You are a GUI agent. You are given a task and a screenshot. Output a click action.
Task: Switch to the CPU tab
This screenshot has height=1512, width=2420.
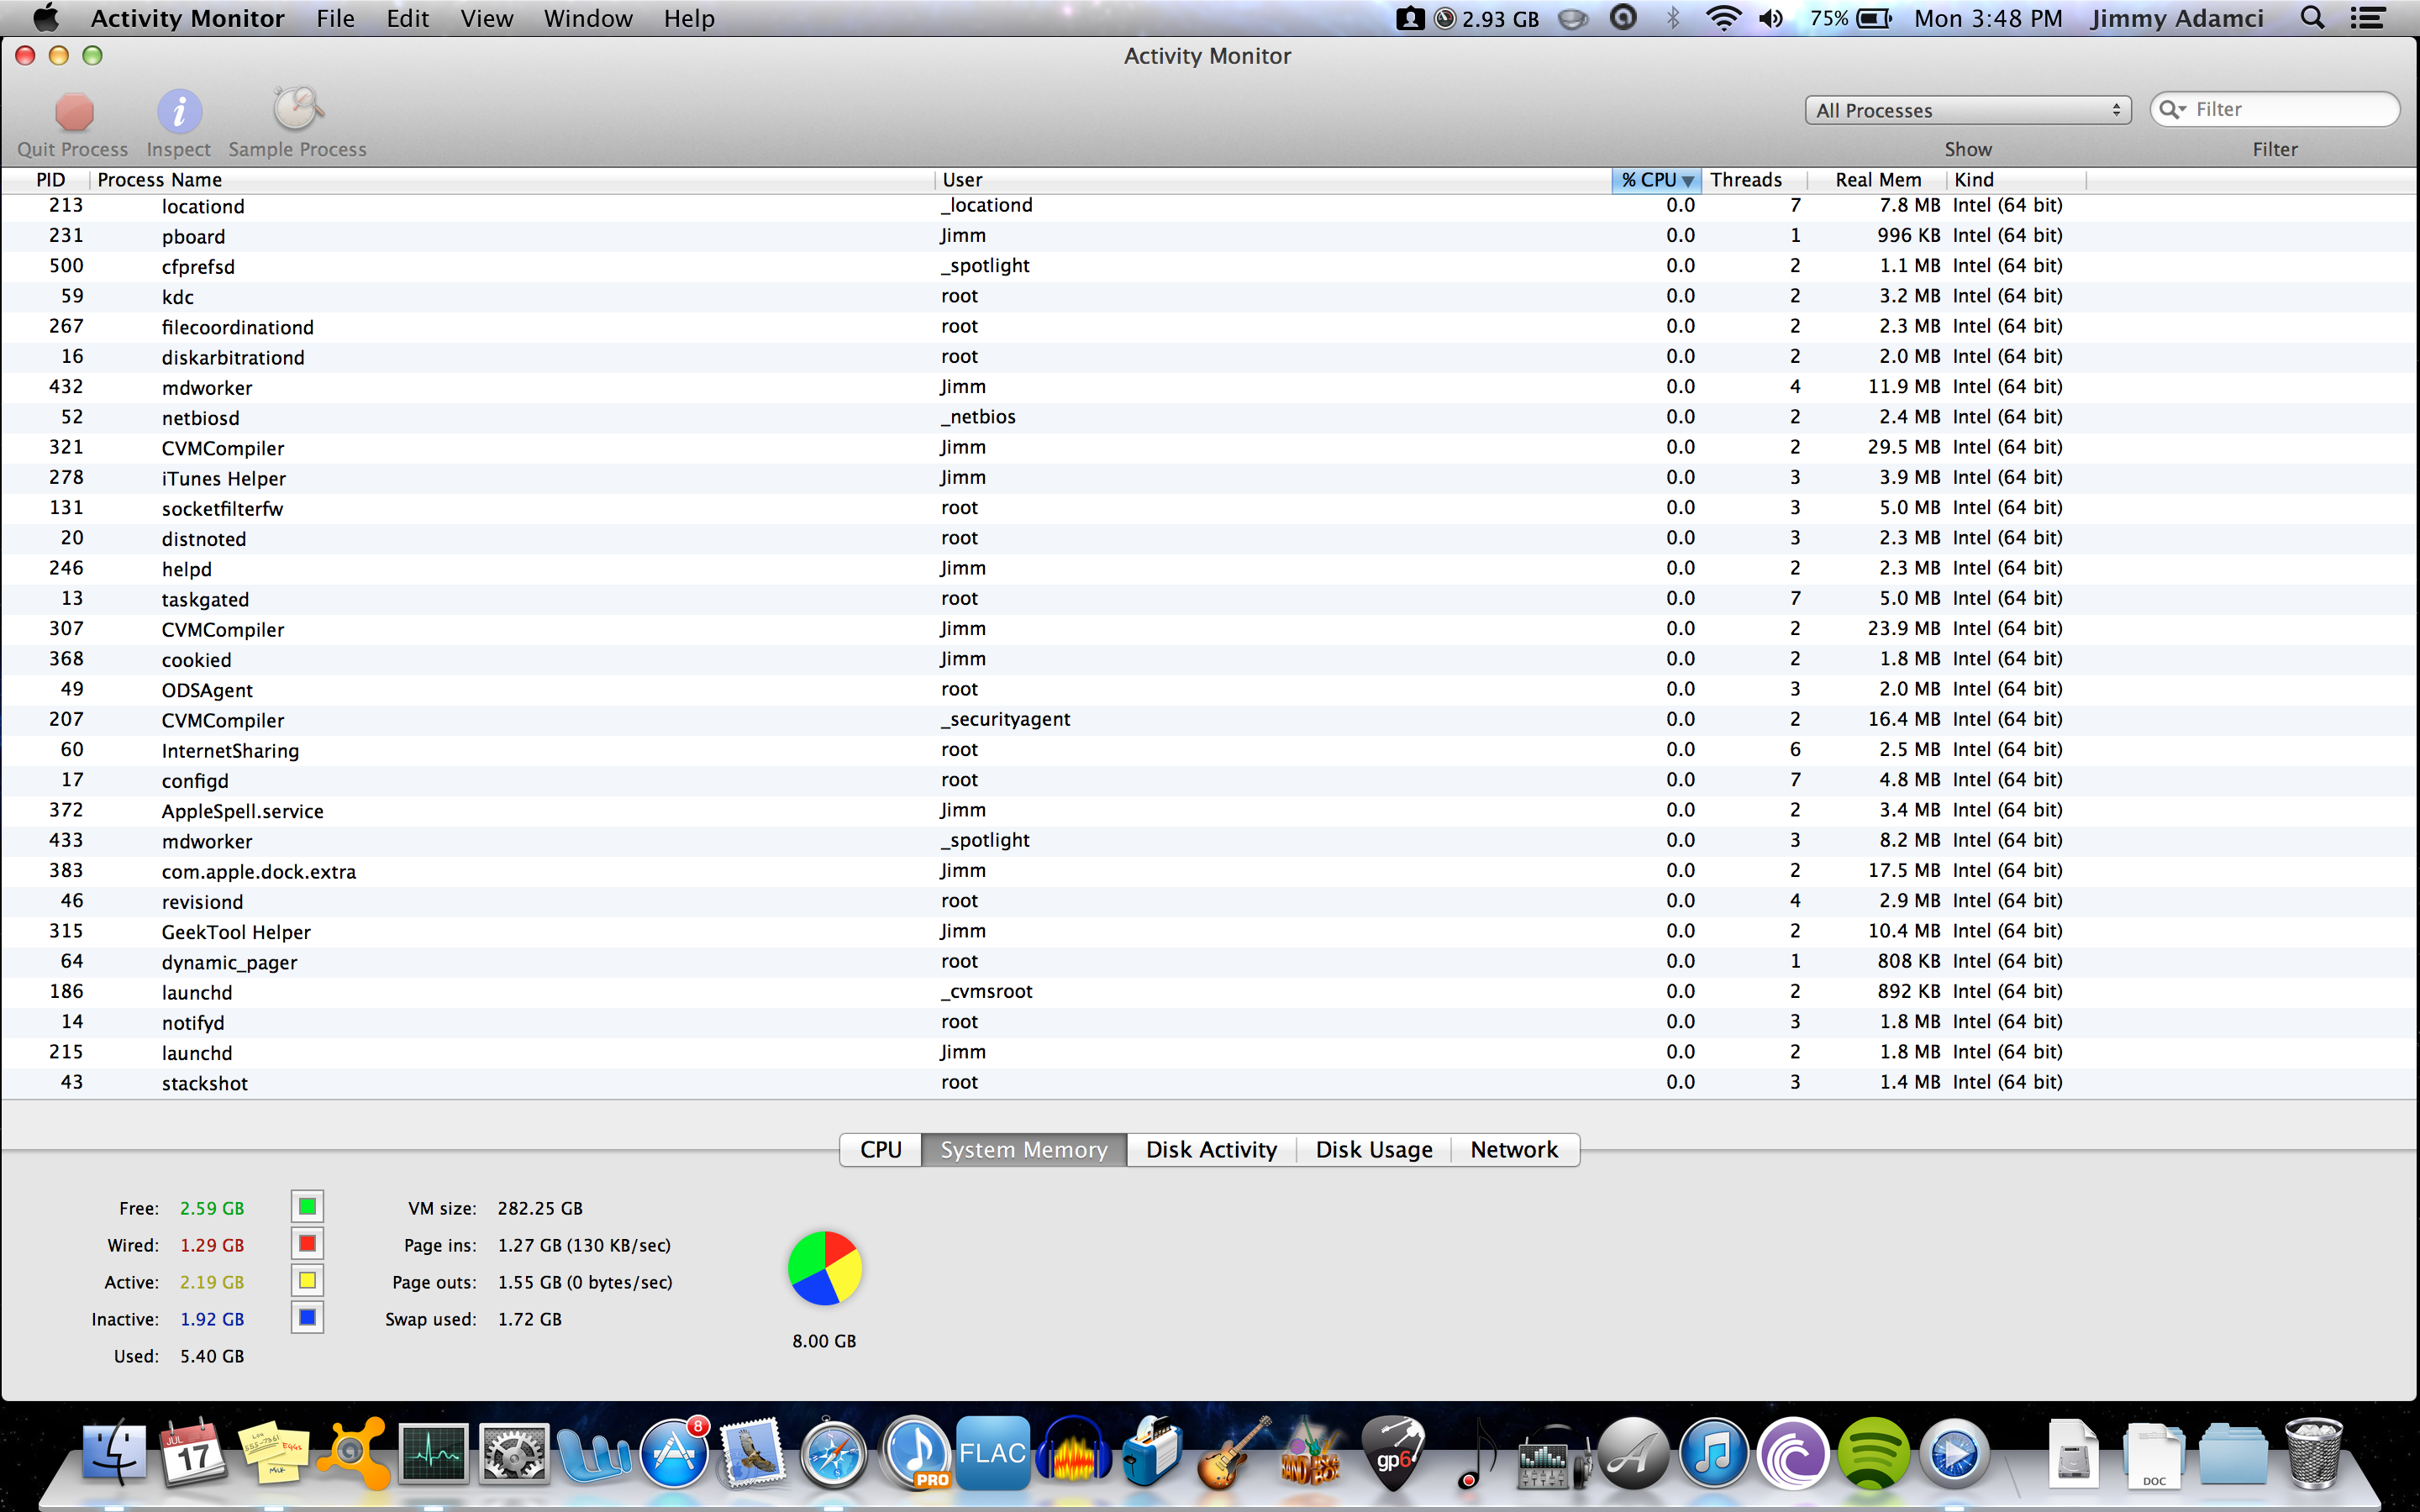click(x=880, y=1150)
